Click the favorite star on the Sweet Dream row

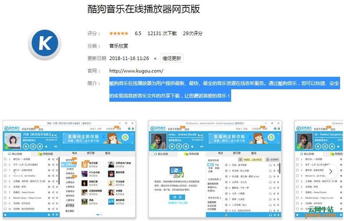coord(49,192)
